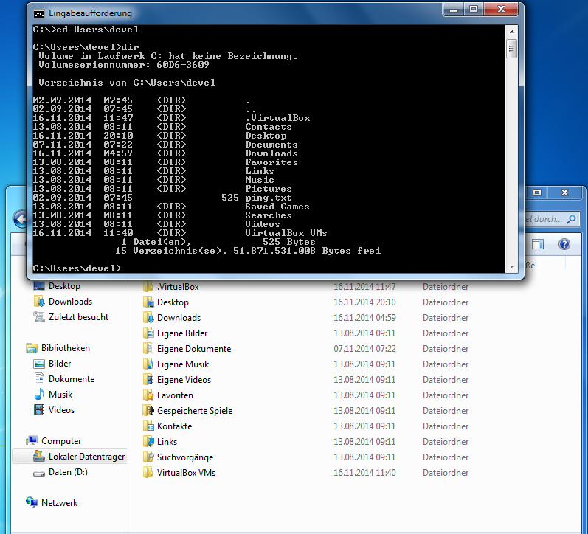Toggle the preview pane icon in Explorer
This screenshot has height=534, width=588.
point(538,245)
